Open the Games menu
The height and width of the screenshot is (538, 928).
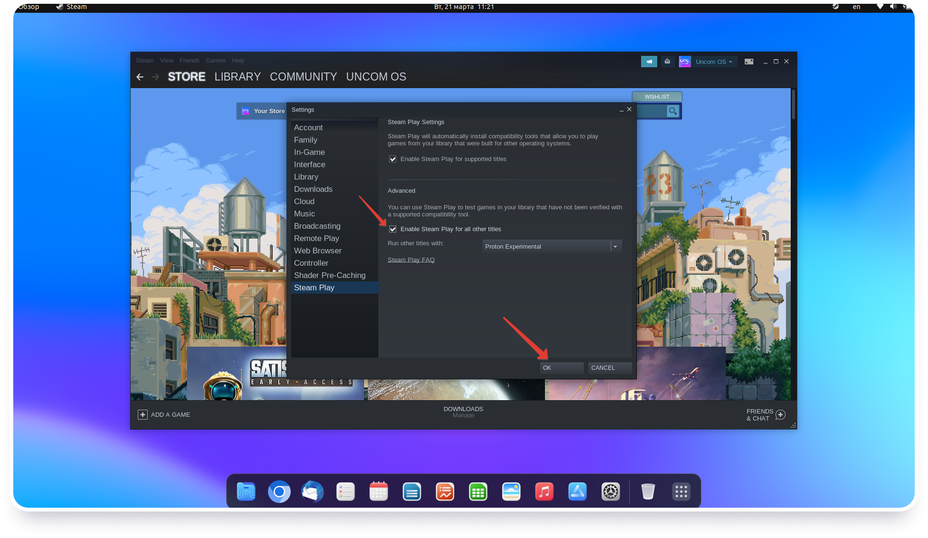[215, 60]
